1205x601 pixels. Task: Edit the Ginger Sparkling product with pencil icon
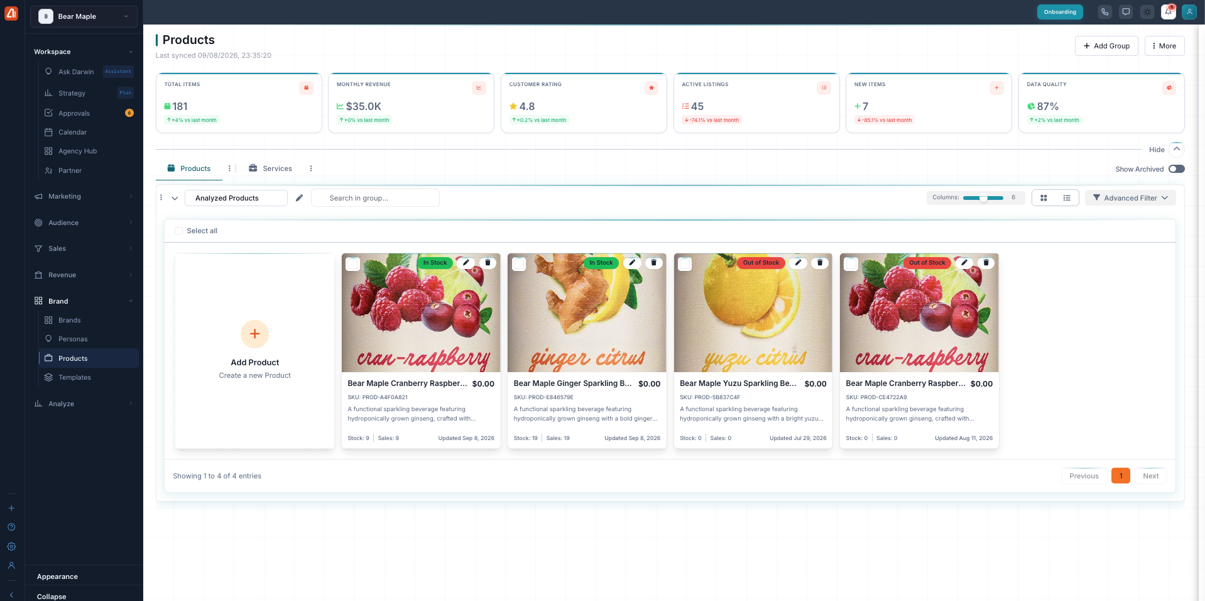[x=632, y=263]
